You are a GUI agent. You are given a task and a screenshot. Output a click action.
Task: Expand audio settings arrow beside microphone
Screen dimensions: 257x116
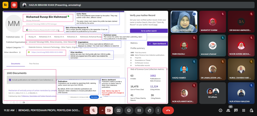[x=87, y=110]
